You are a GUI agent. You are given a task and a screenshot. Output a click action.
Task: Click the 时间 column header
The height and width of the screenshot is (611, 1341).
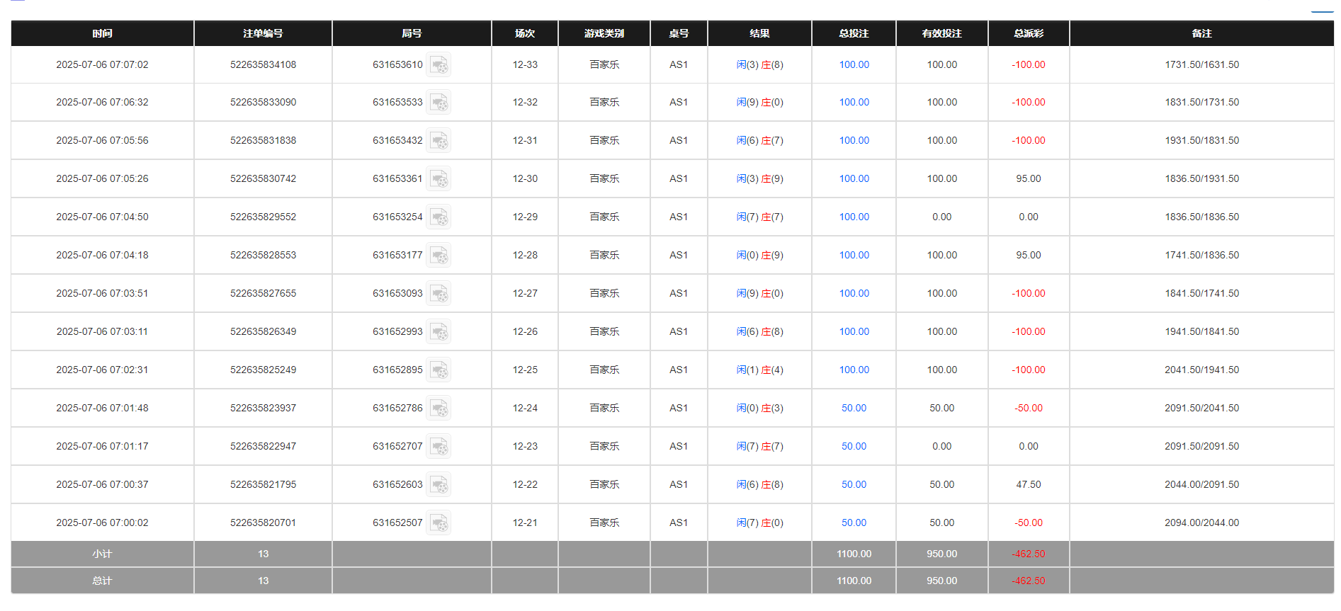click(x=102, y=33)
